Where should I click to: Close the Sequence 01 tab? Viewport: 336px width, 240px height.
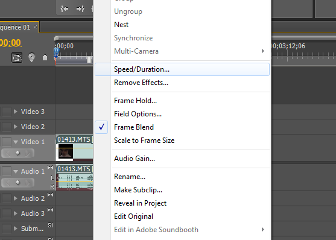tap(36, 27)
